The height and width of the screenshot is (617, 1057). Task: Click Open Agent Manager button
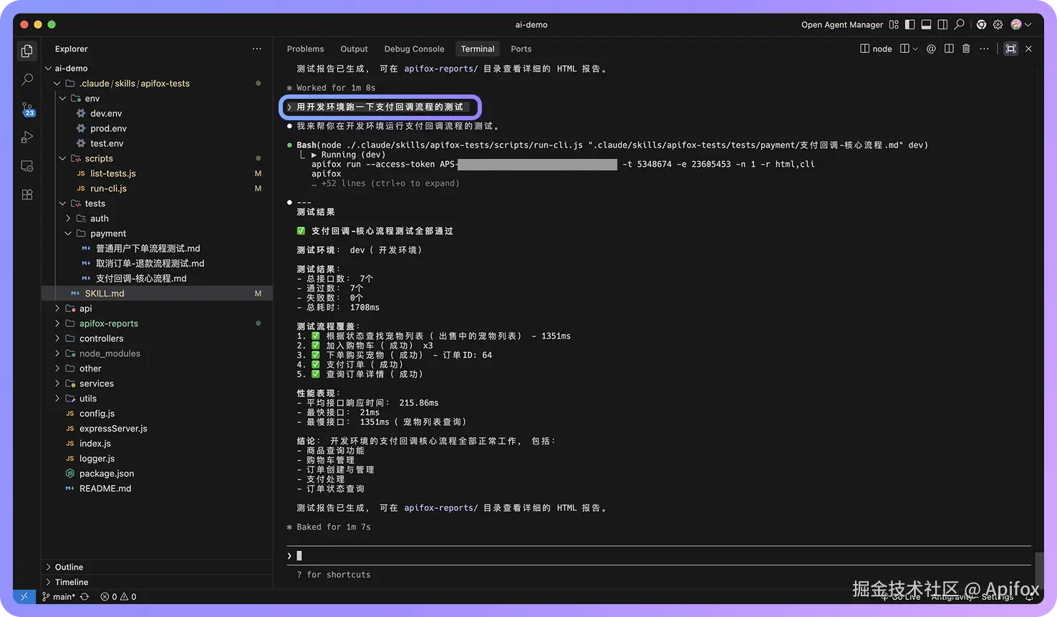point(842,24)
